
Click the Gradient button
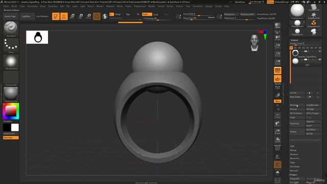[8, 121]
